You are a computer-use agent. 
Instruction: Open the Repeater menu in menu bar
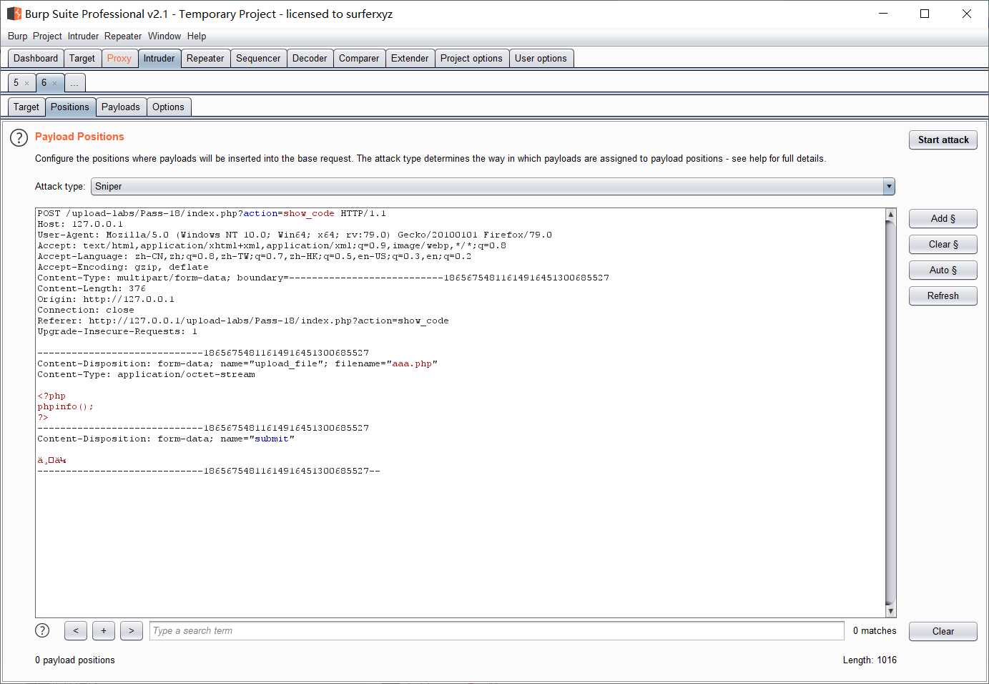123,36
